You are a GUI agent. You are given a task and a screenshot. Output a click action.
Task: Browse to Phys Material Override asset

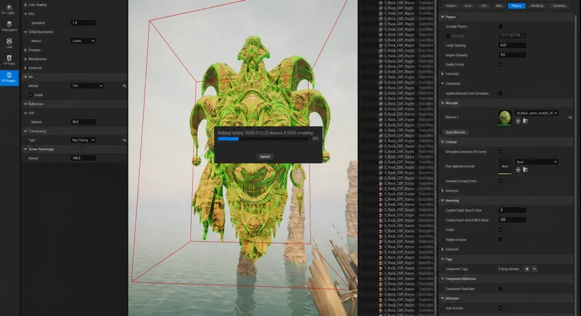[525, 170]
